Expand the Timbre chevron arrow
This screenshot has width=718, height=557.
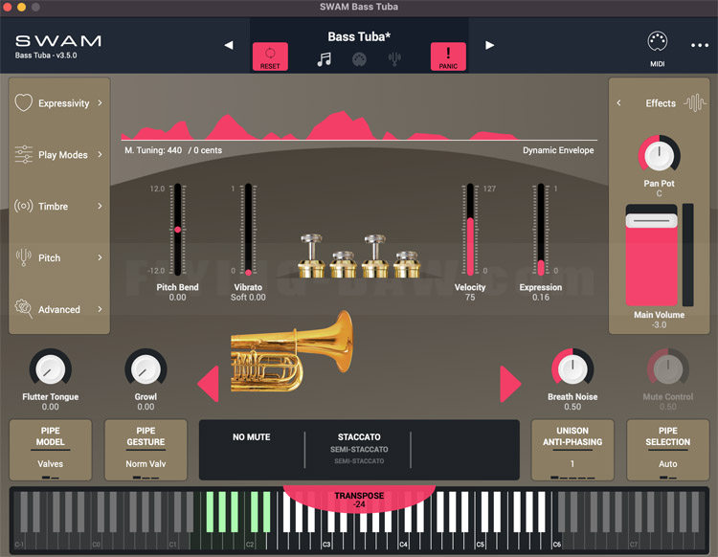pos(100,207)
